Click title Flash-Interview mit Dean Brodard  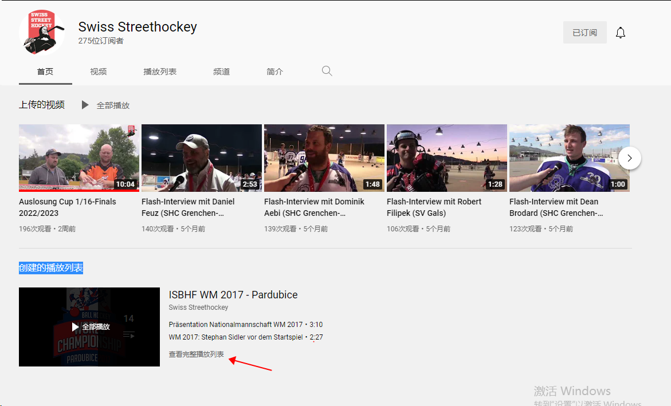click(x=556, y=207)
